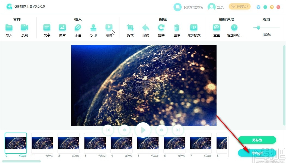Play the GIF preview
The image size is (286, 163).
[x=143, y=130]
